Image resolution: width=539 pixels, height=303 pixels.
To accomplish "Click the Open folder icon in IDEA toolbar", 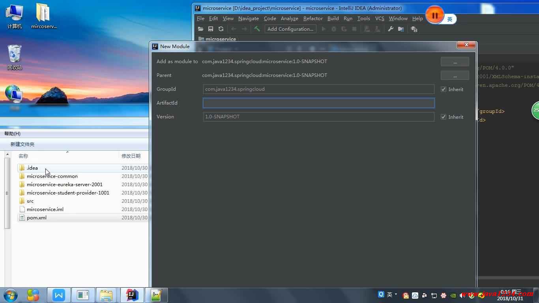I will click(200, 29).
